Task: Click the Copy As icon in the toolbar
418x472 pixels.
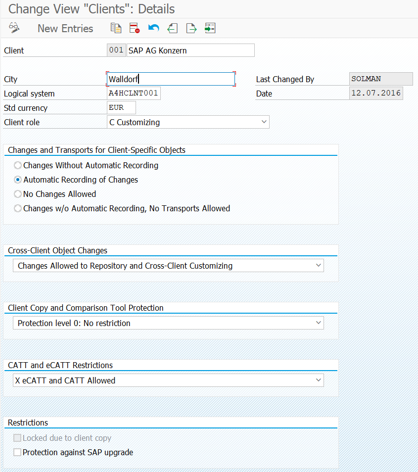Action: [116, 28]
